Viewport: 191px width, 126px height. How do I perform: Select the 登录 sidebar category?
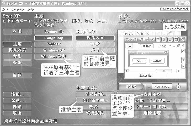pyautogui.click(x=17, y=63)
